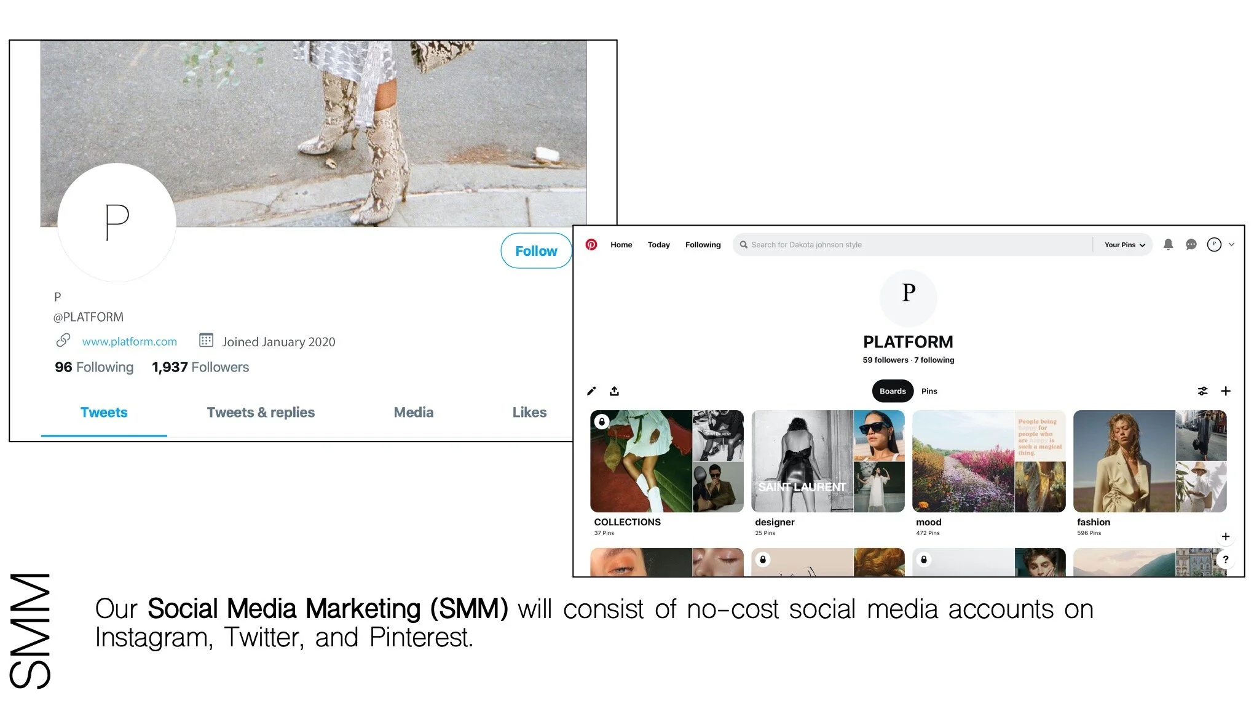Click the Pinterest logo icon

pos(591,245)
